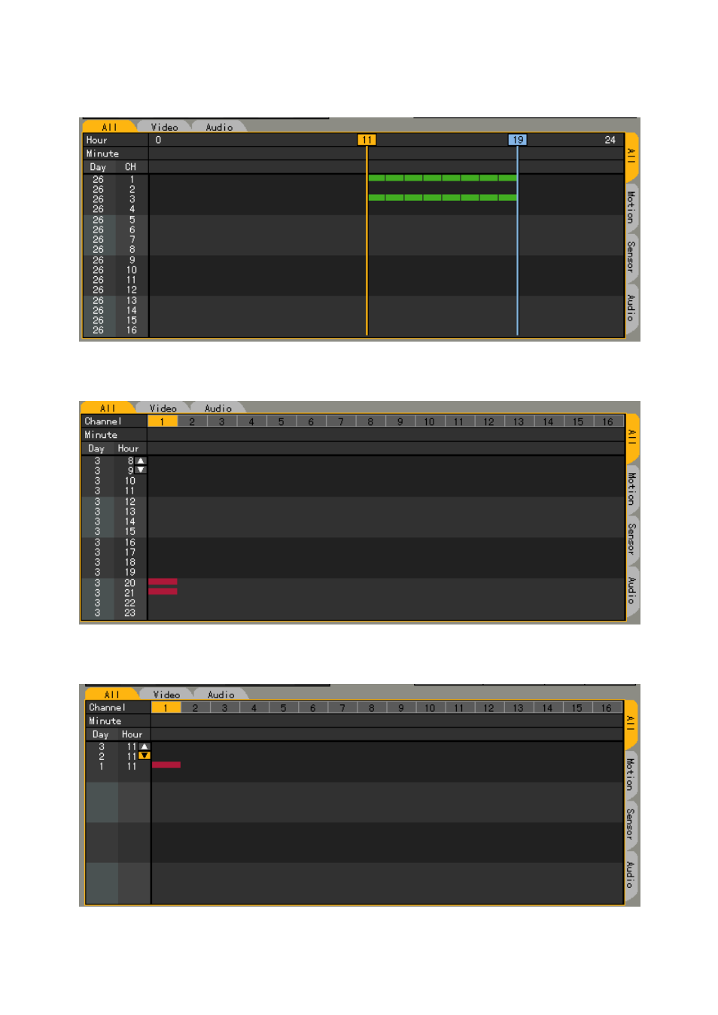Select the red recording bar at hour 20
Viewport: 718px width, 1015px height.
[x=163, y=582]
